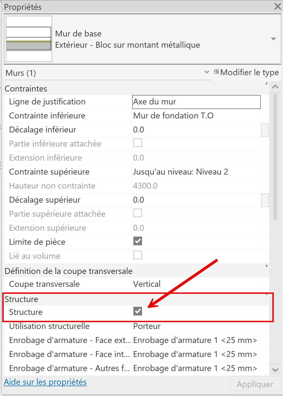Click the Décalage supérieur associate parameter button

(x=265, y=200)
